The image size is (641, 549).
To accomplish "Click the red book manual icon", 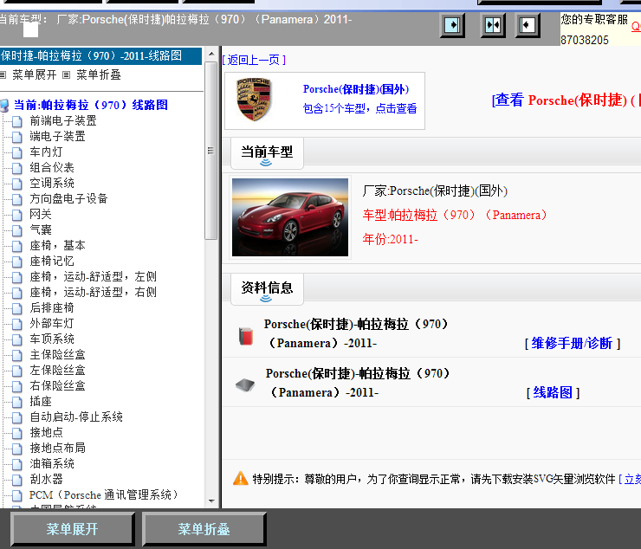I will coord(246,336).
